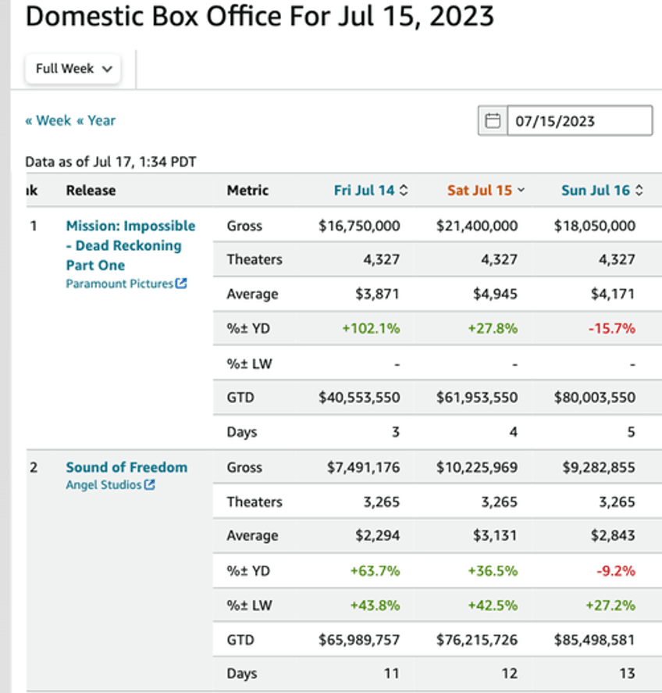Screen dimensions: 662x693
Task: Select the +102.1% YD change value
Action: click(x=371, y=328)
